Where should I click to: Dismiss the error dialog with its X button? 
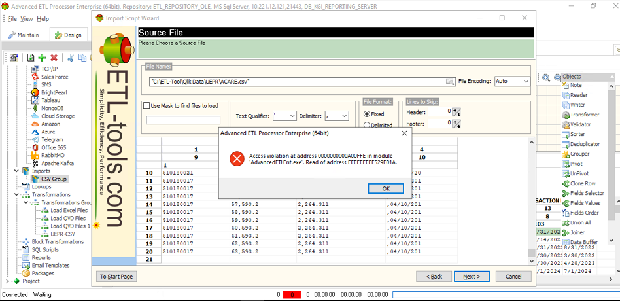(x=404, y=133)
